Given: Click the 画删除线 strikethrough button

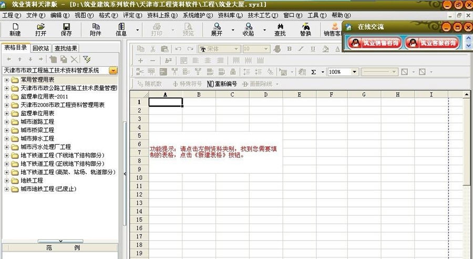Looking at the screenshot, I should tap(258, 84).
